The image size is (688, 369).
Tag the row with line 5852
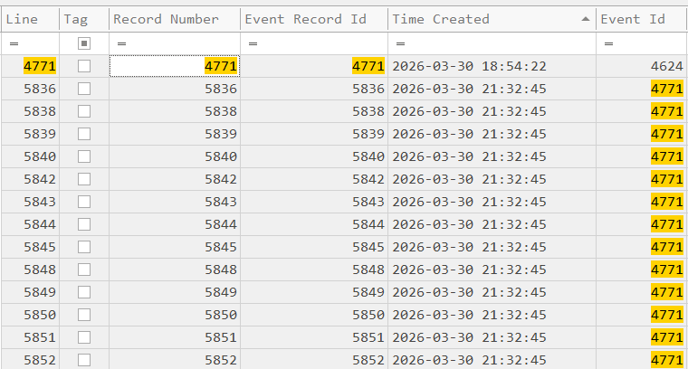(x=84, y=360)
